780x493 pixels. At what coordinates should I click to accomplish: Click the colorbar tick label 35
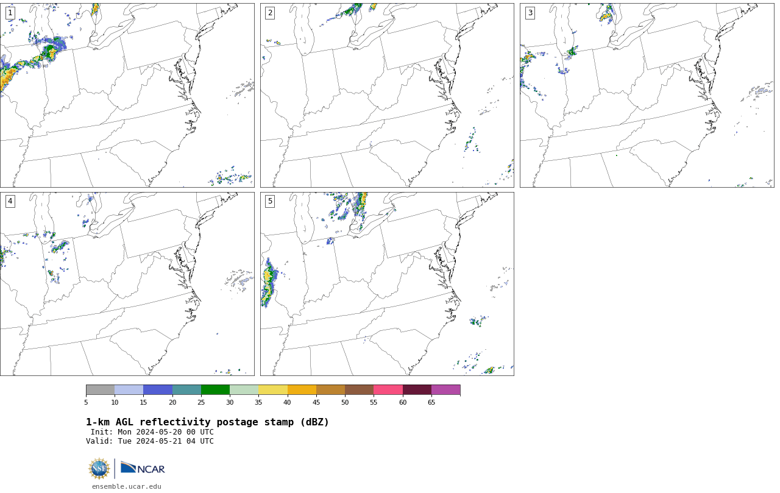(258, 402)
